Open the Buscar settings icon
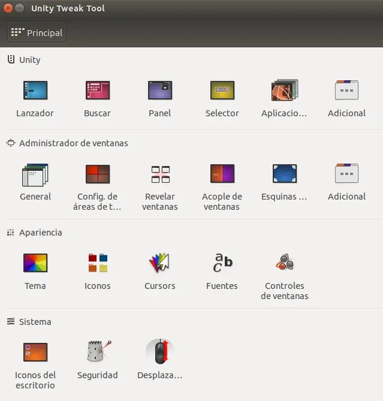 point(98,91)
